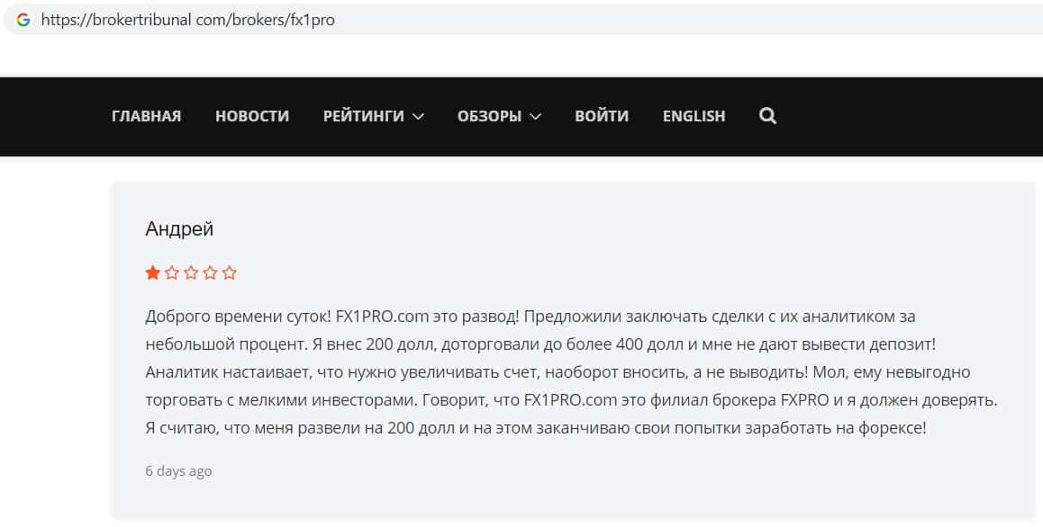Click the third rating star
The image size is (1043, 527).
[x=191, y=272]
